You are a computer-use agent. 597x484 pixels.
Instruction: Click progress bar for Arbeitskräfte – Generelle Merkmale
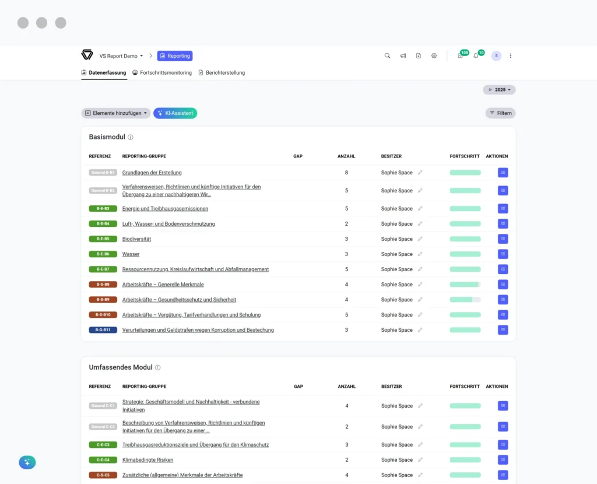click(x=465, y=285)
